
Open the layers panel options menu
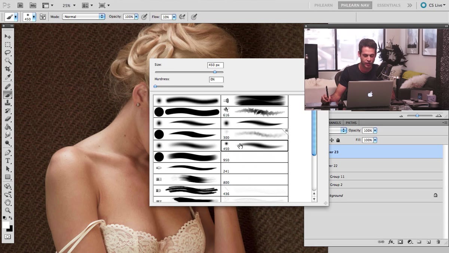pyautogui.click(x=445, y=123)
